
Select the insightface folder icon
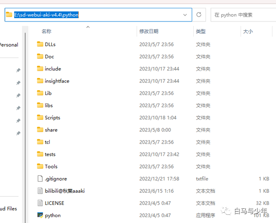pyautogui.click(x=40, y=81)
